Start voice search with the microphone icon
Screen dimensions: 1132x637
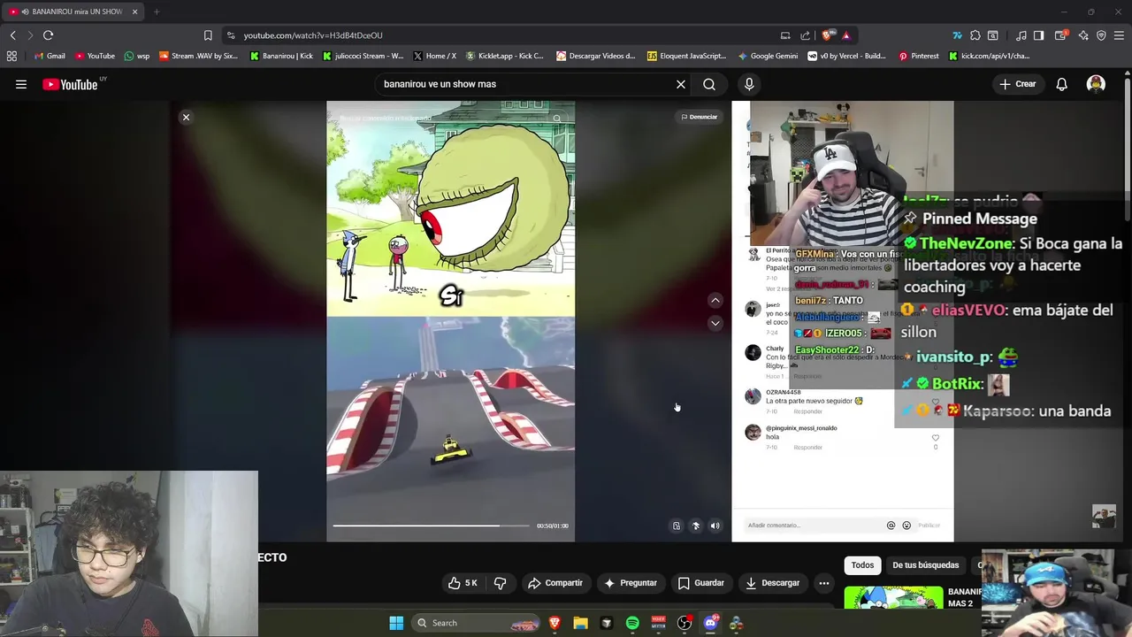coord(749,84)
